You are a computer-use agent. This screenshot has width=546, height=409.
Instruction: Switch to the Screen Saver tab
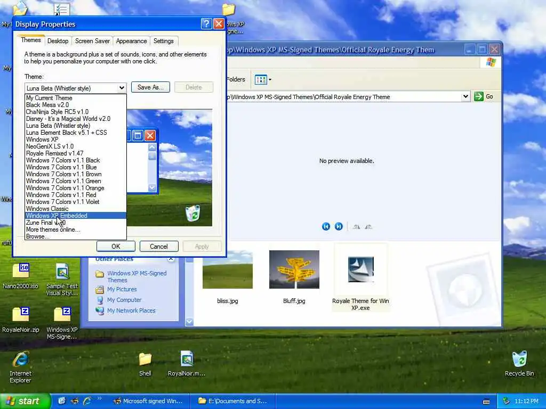click(92, 41)
